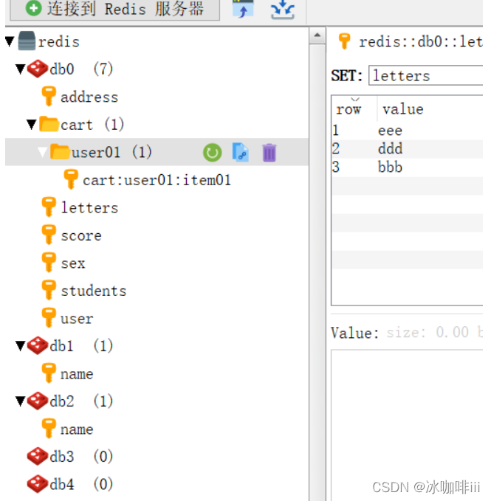Click the db1 database icon
This screenshot has height=501, width=491.
coord(38,345)
